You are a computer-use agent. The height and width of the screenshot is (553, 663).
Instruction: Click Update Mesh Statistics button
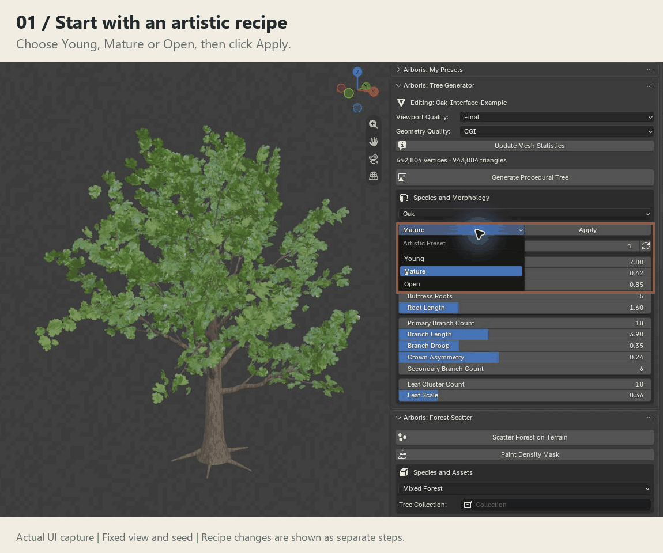click(525, 146)
